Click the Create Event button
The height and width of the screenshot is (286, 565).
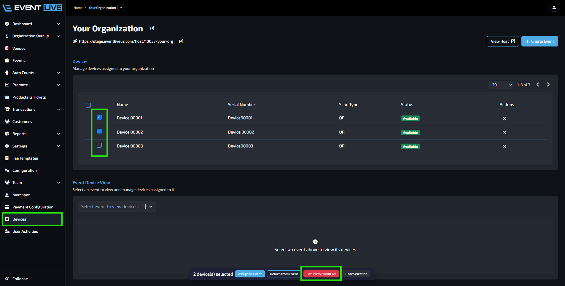[x=540, y=41]
